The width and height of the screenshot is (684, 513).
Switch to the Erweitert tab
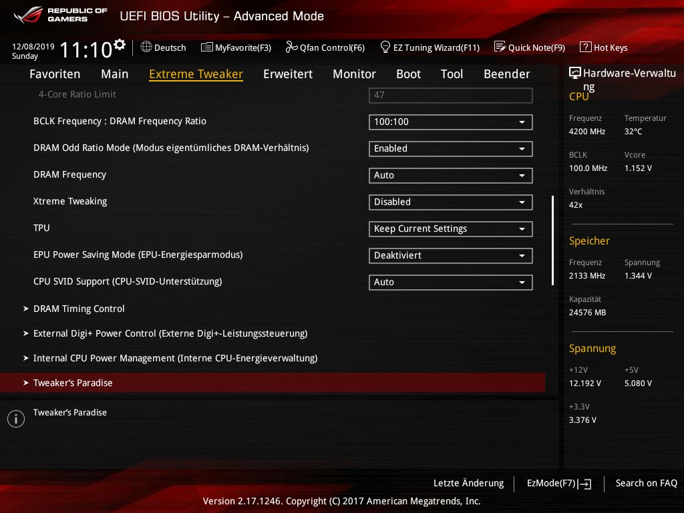click(x=288, y=74)
